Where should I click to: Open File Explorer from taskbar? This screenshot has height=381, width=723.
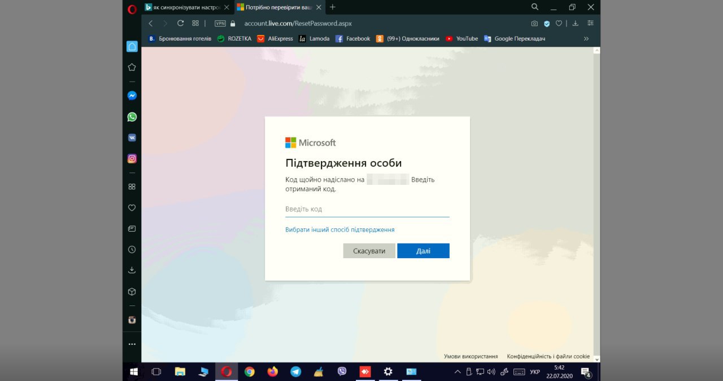pos(180,372)
